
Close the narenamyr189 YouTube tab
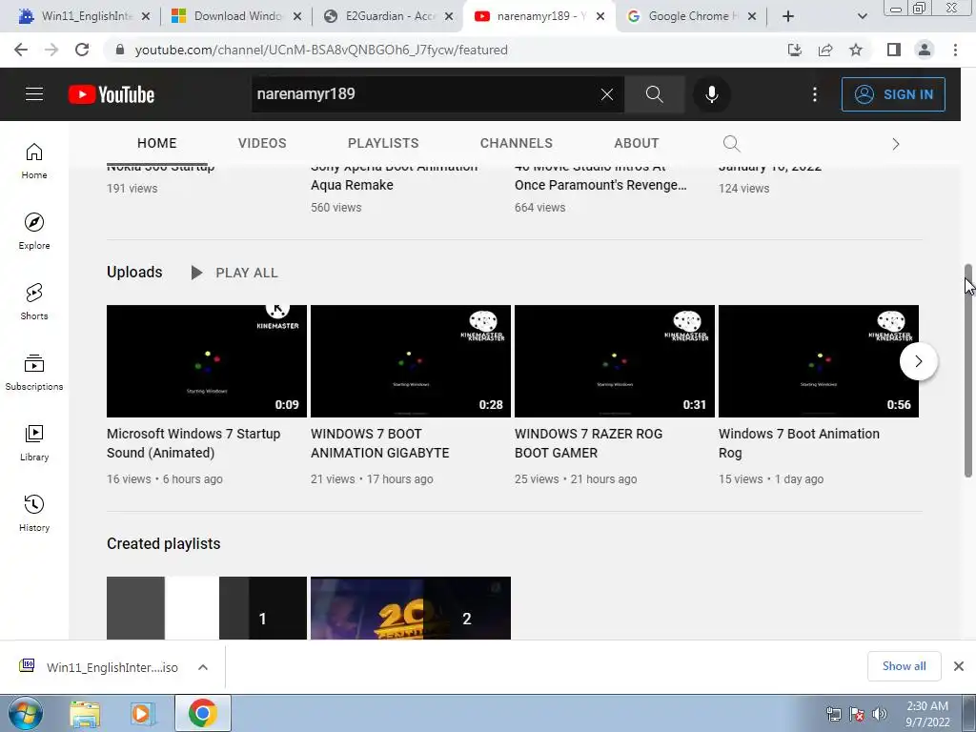600,16
